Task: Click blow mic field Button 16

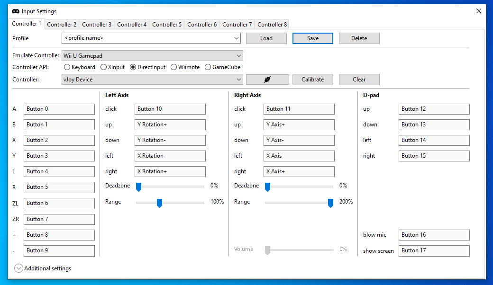Action: [x=434, y=235]
